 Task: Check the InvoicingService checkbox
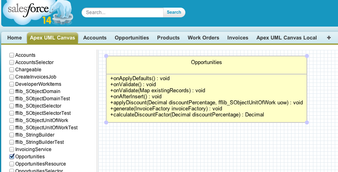click(12, 149)
